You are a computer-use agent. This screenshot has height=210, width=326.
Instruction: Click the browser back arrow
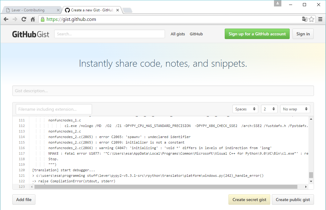coord(6,19)
